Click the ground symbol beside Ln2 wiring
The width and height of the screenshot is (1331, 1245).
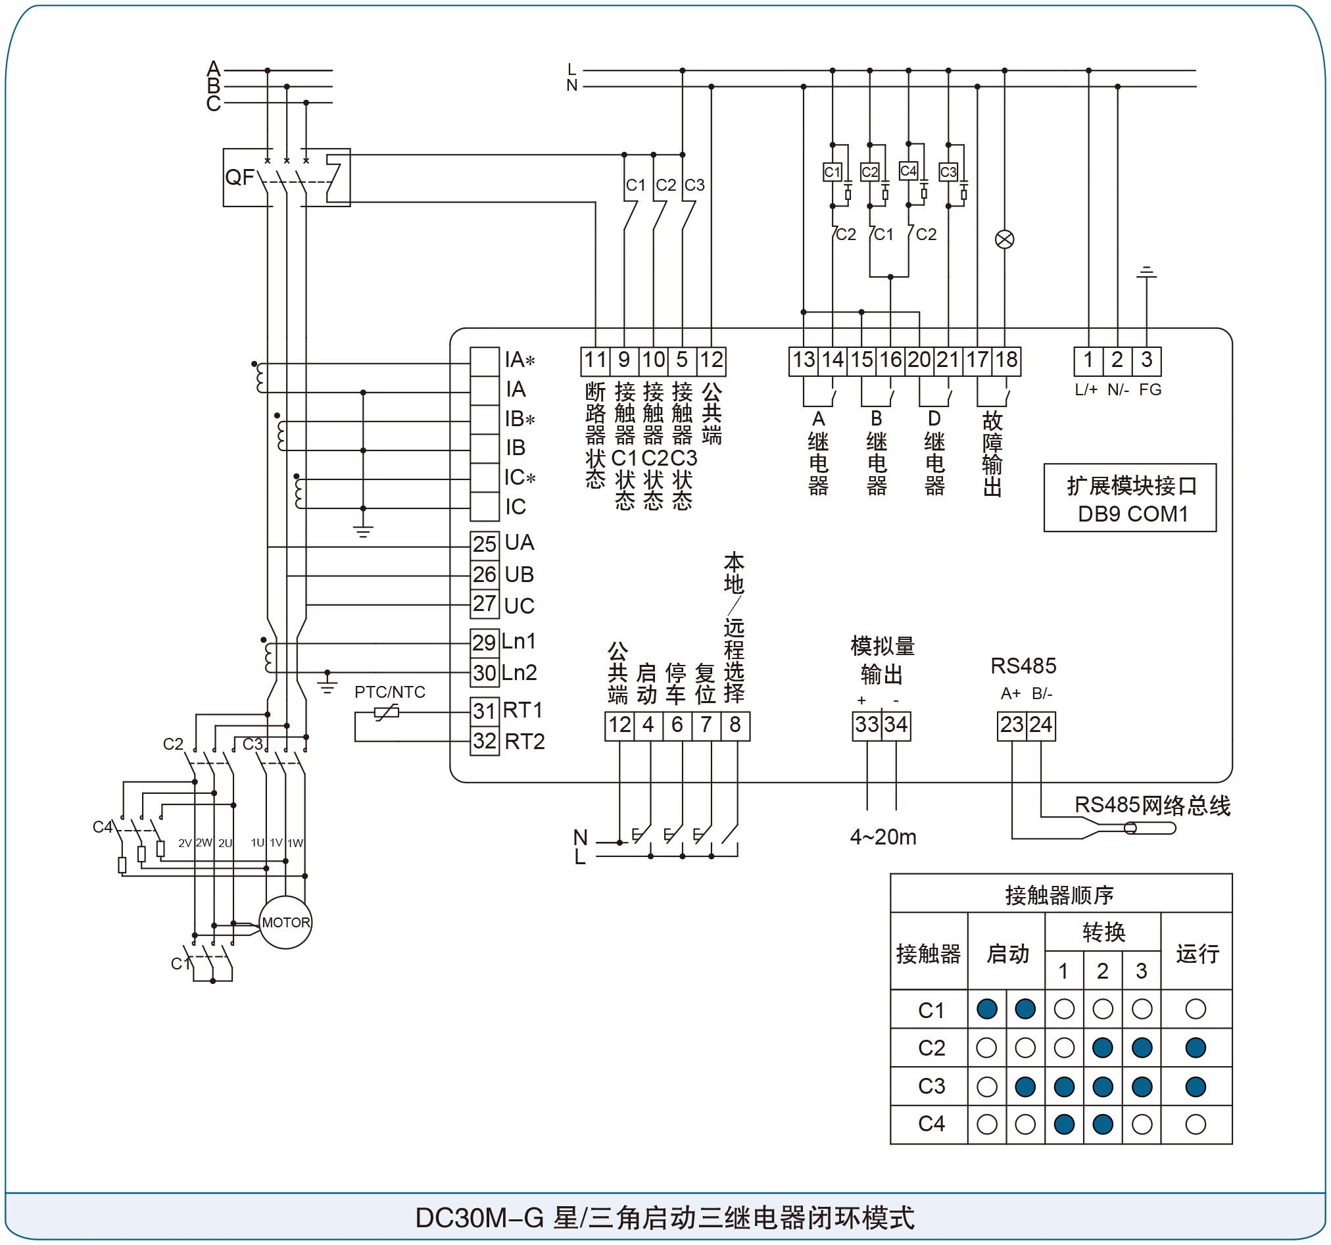point(327,683)
